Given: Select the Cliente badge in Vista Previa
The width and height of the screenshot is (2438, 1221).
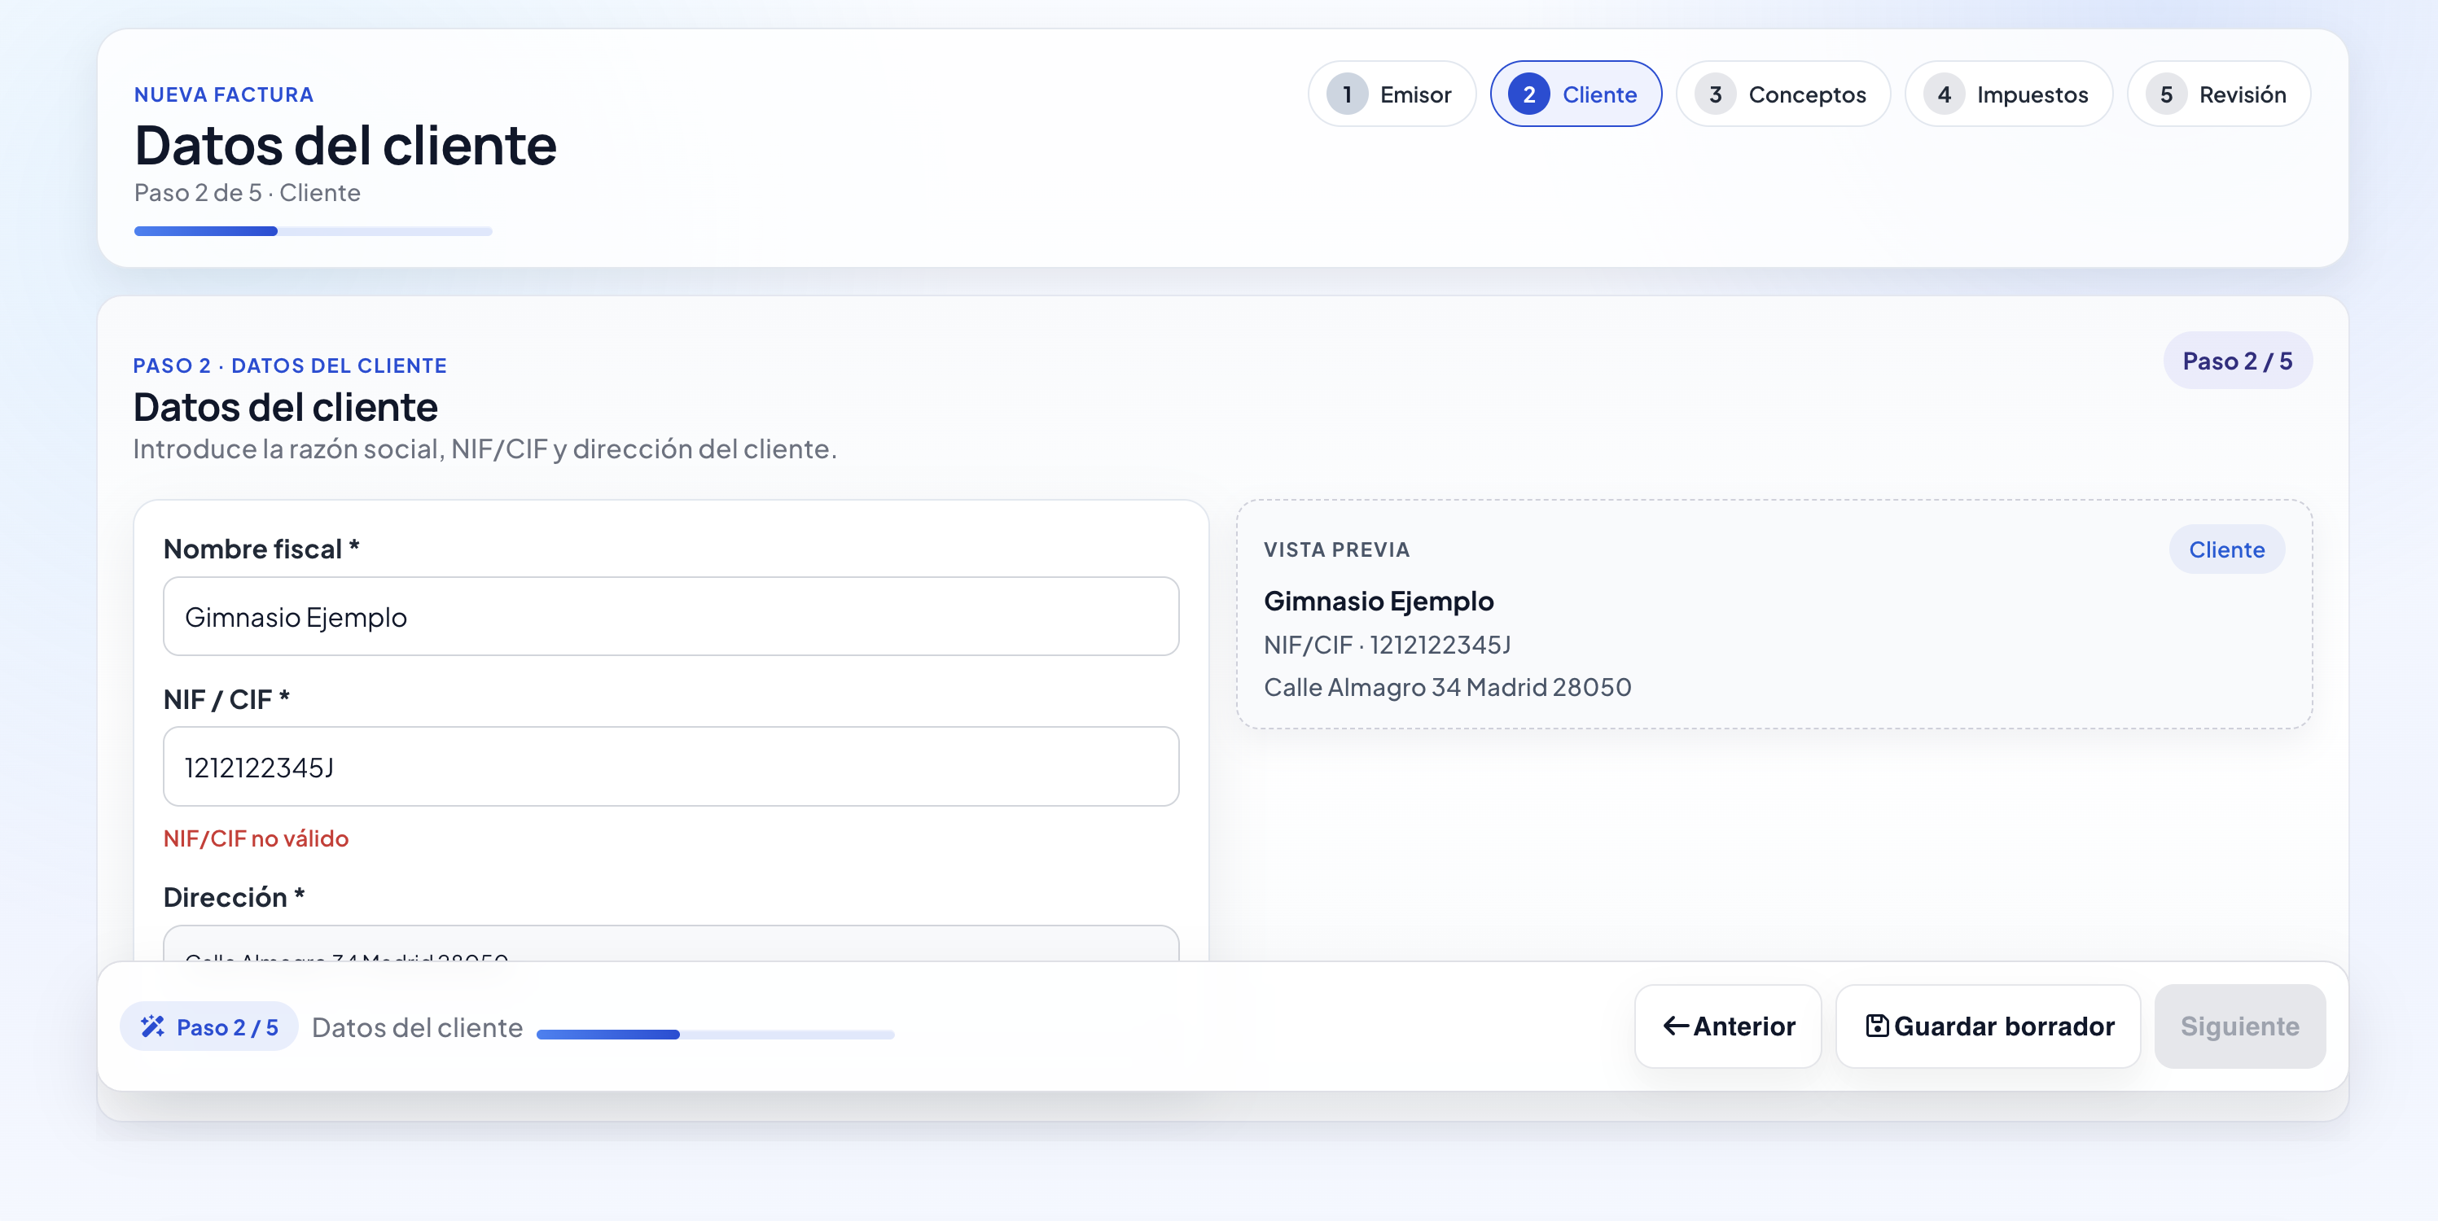Looking at the screenshot, I should [2226, 549].
